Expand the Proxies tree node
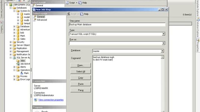 (14, 76)
